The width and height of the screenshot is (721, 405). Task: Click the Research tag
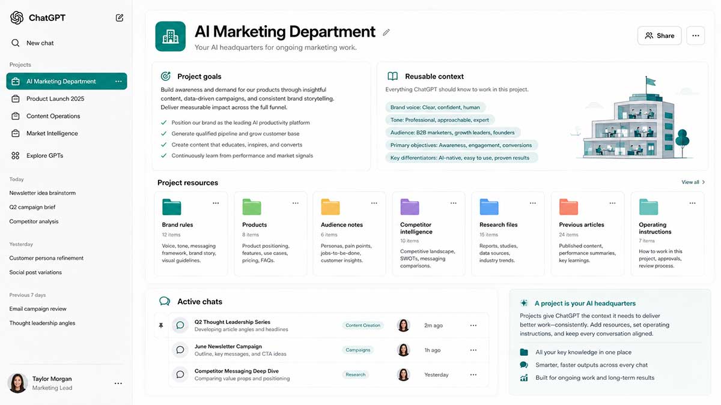pos(355,374)
